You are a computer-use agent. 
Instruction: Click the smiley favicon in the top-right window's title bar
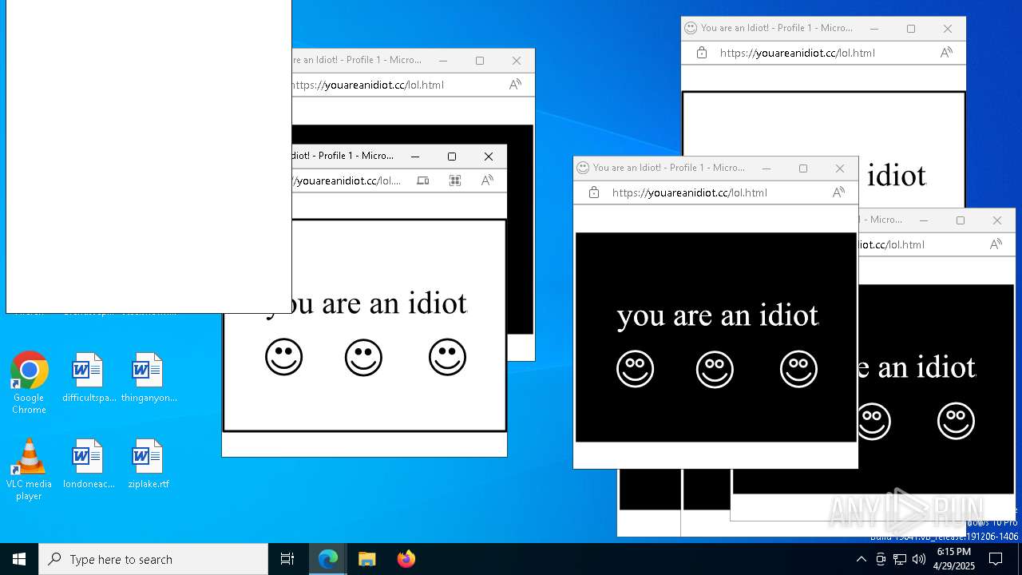pos(691,28)
